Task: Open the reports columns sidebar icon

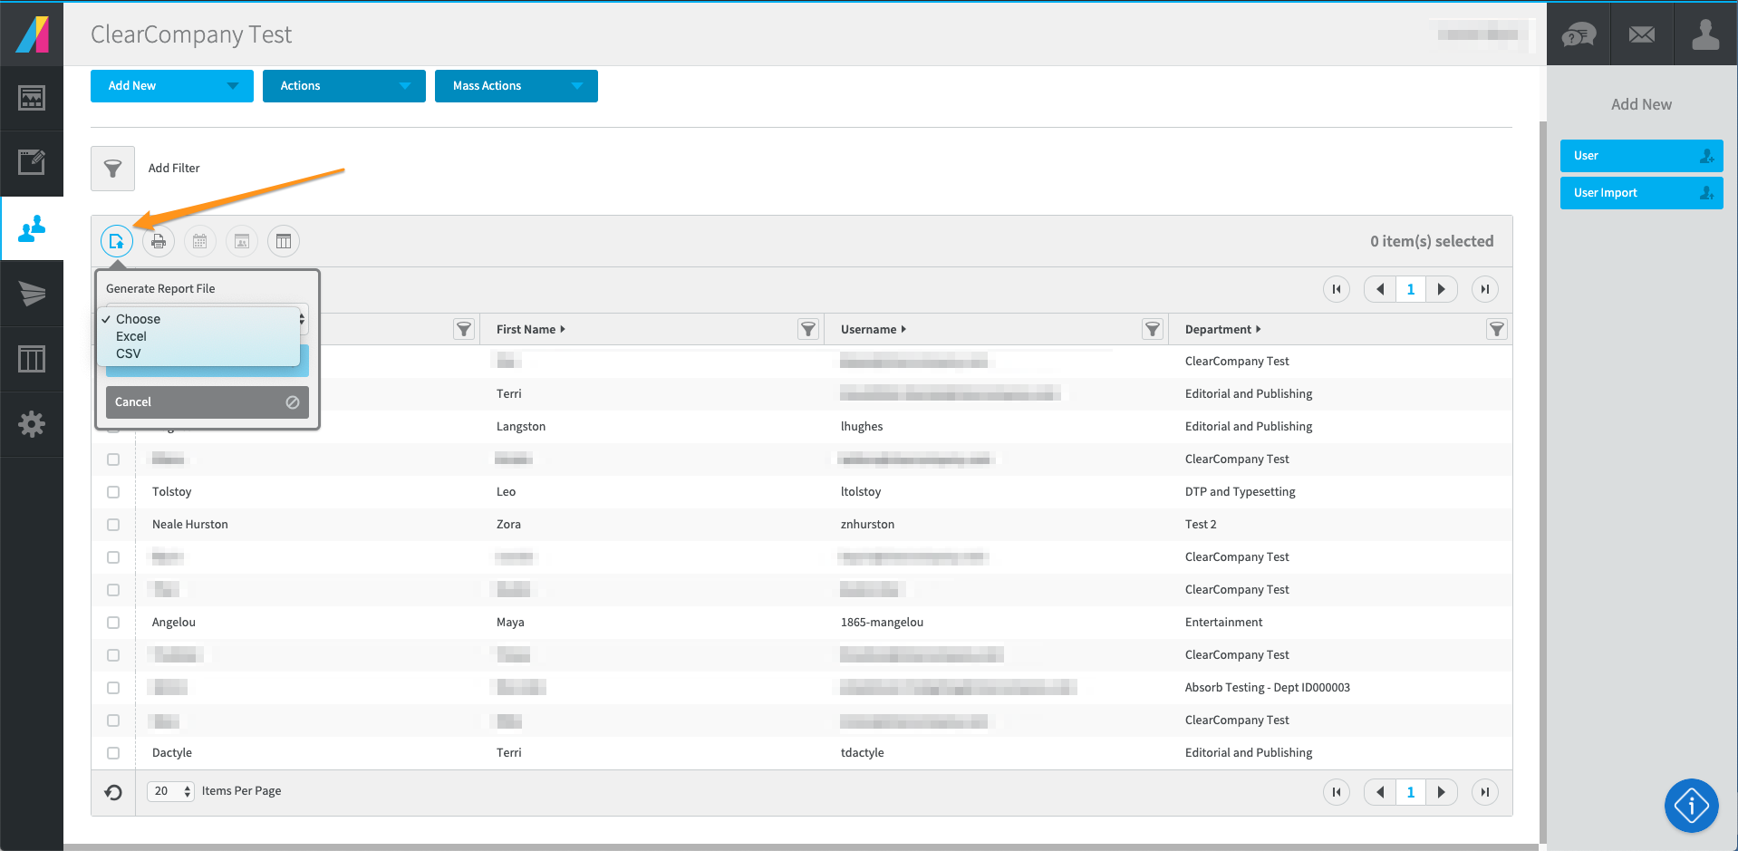Action: point(32,359)
